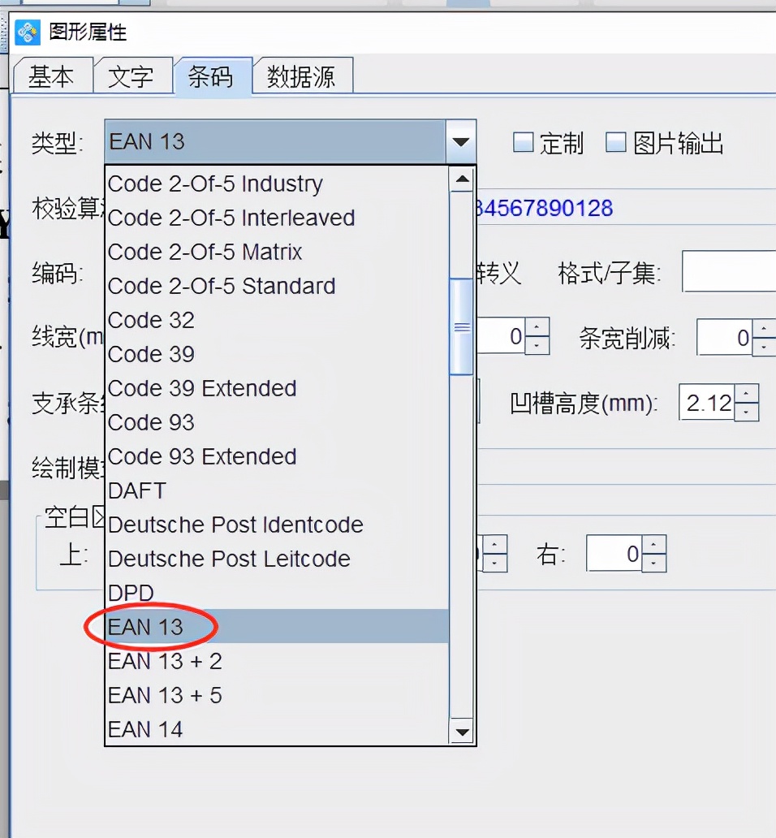Screen dimensions: 776x838
Task: Pick 'Deutsche Post Identcode' option
Action: pos(235,525)
